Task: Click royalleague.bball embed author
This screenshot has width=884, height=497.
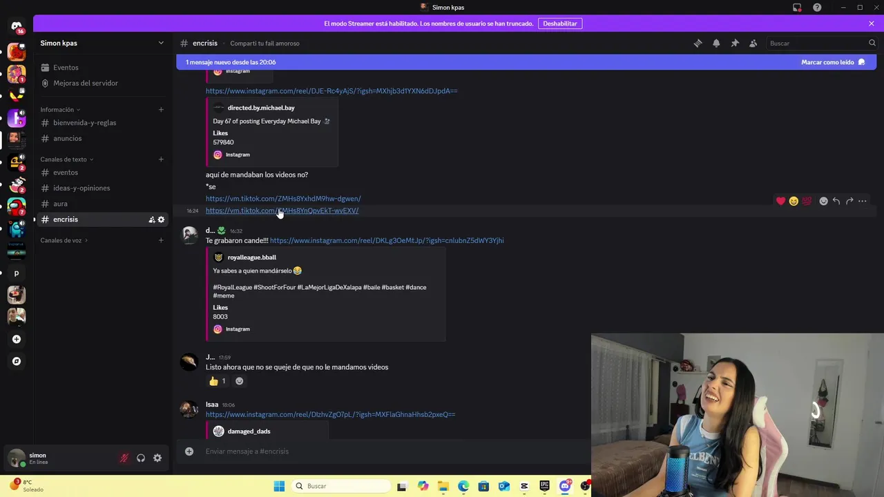Action: pyautogui.click(x=252, y=257)
